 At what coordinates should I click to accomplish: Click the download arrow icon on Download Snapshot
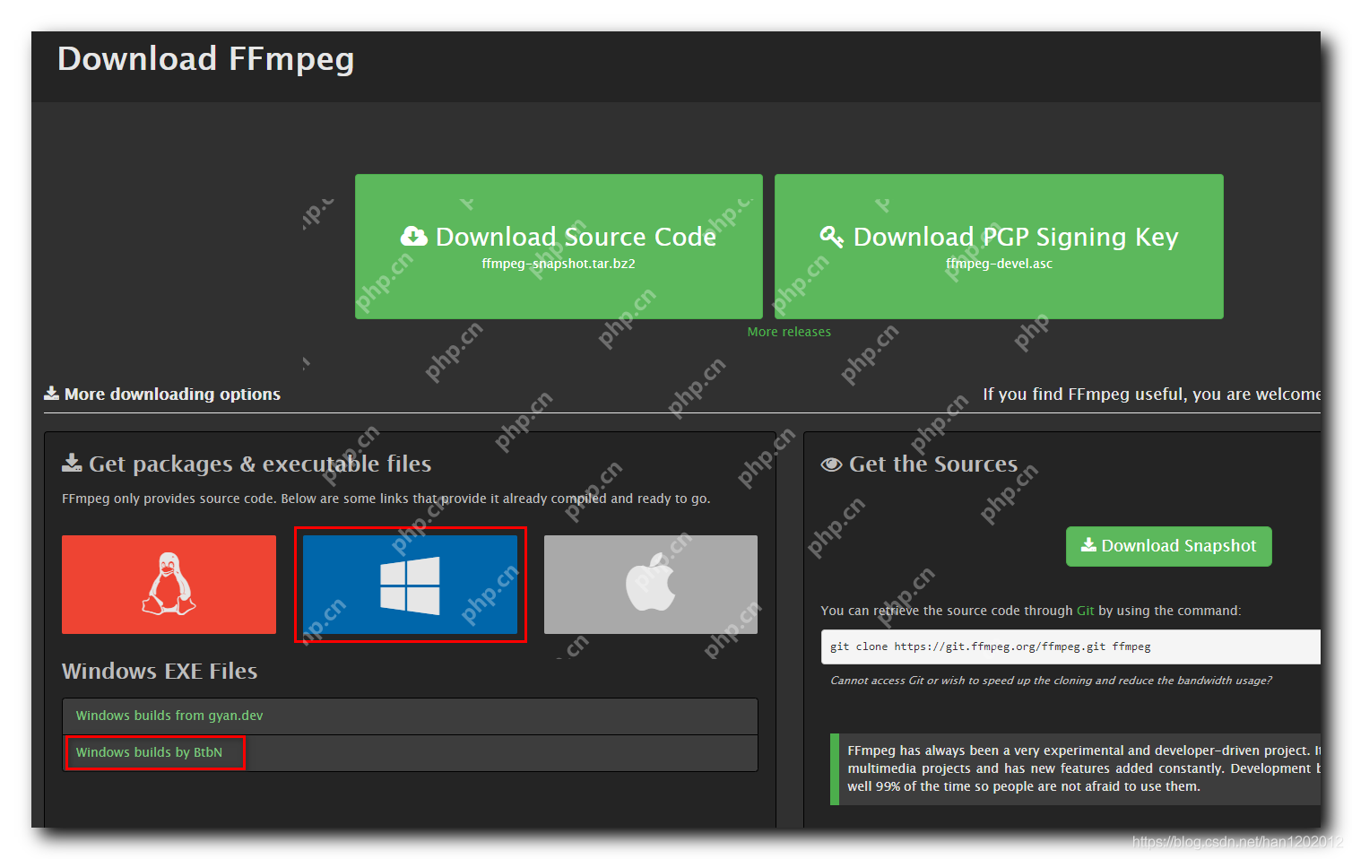click(x=1088, y=545)
